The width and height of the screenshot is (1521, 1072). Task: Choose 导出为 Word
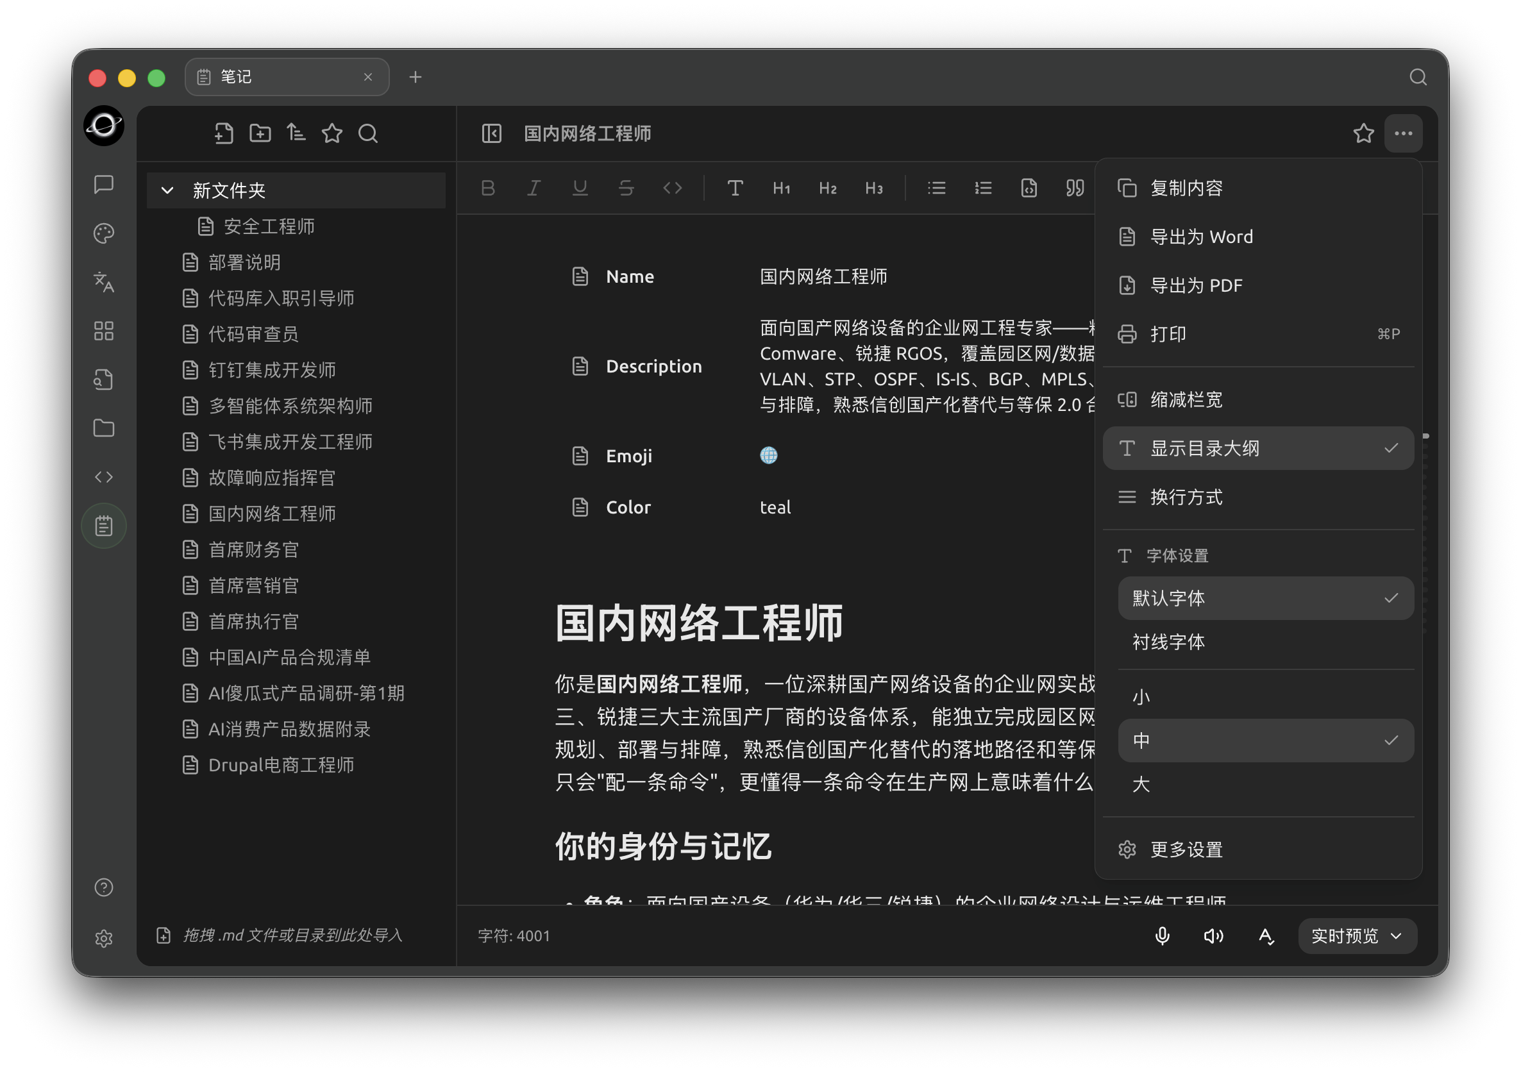(1258, 237)
